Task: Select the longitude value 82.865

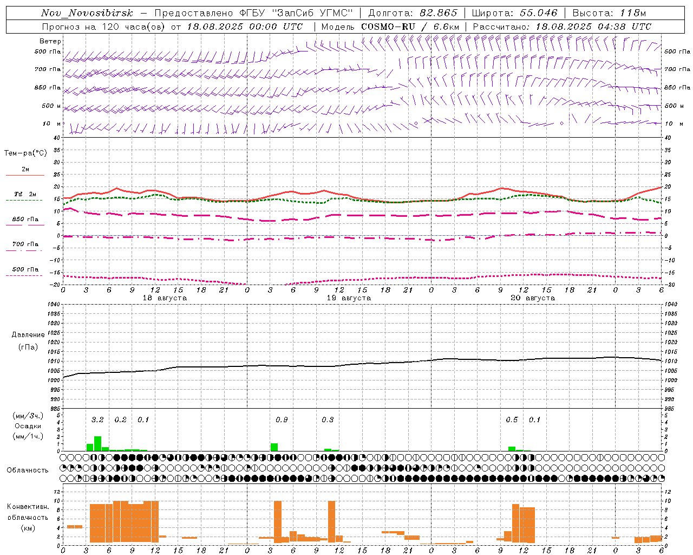Action: 439,13
